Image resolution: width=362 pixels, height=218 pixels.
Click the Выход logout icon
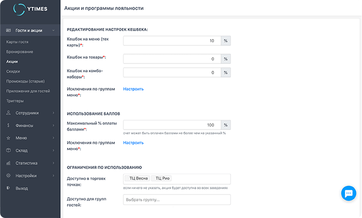click(9, 188)
